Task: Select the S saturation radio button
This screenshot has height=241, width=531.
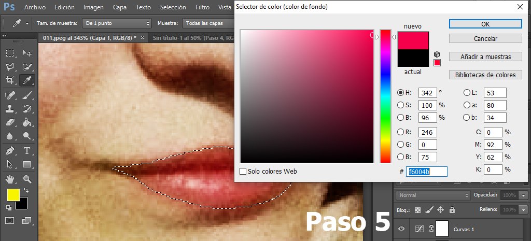Action: coord(401,105)
